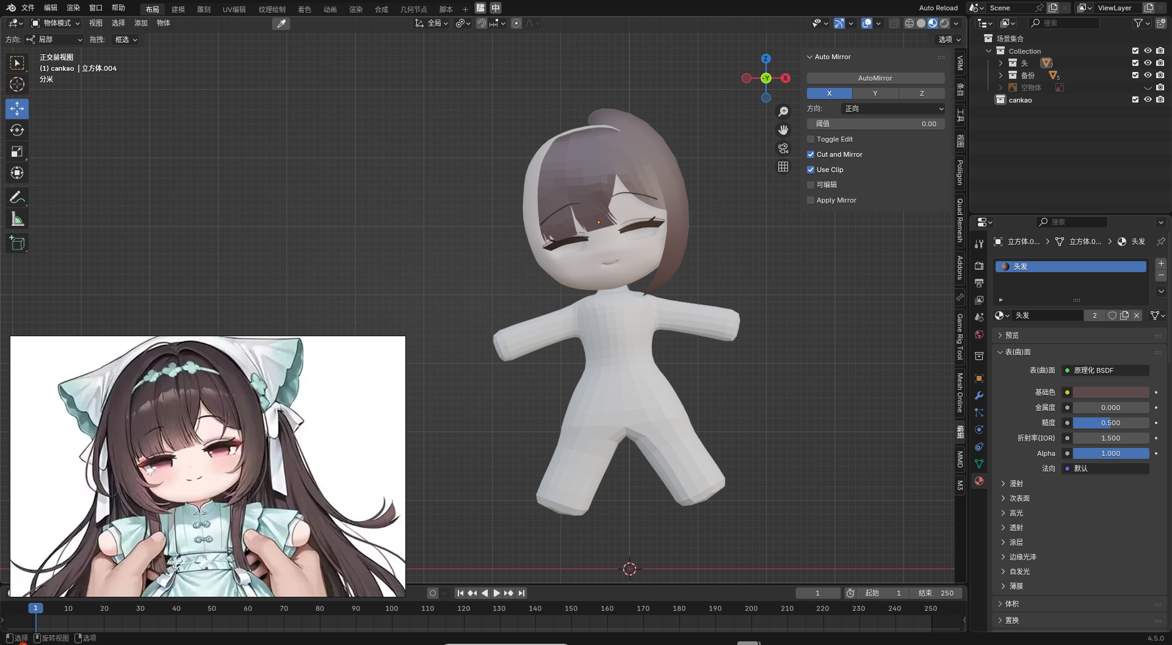Enable the Toggle Edit checkbox
Viewport: 1172px width, 645px height.
click(x=811, y=139)
